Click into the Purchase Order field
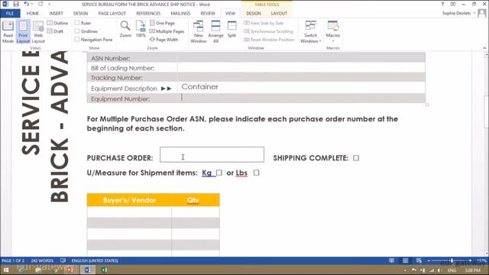 tap(212, 154)
